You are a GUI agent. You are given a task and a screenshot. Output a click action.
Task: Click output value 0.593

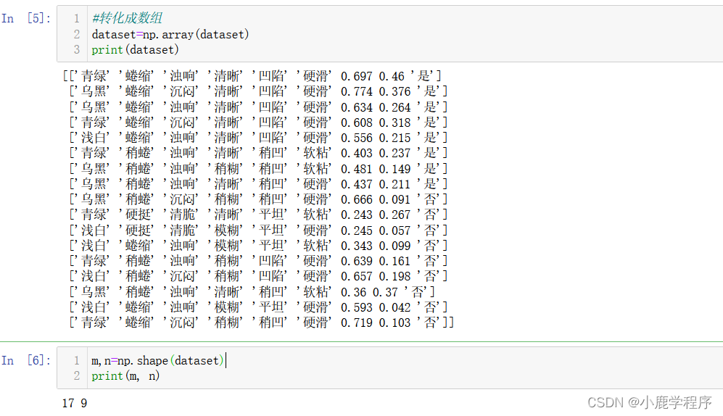pyautogui.click(x=357, y=307)
